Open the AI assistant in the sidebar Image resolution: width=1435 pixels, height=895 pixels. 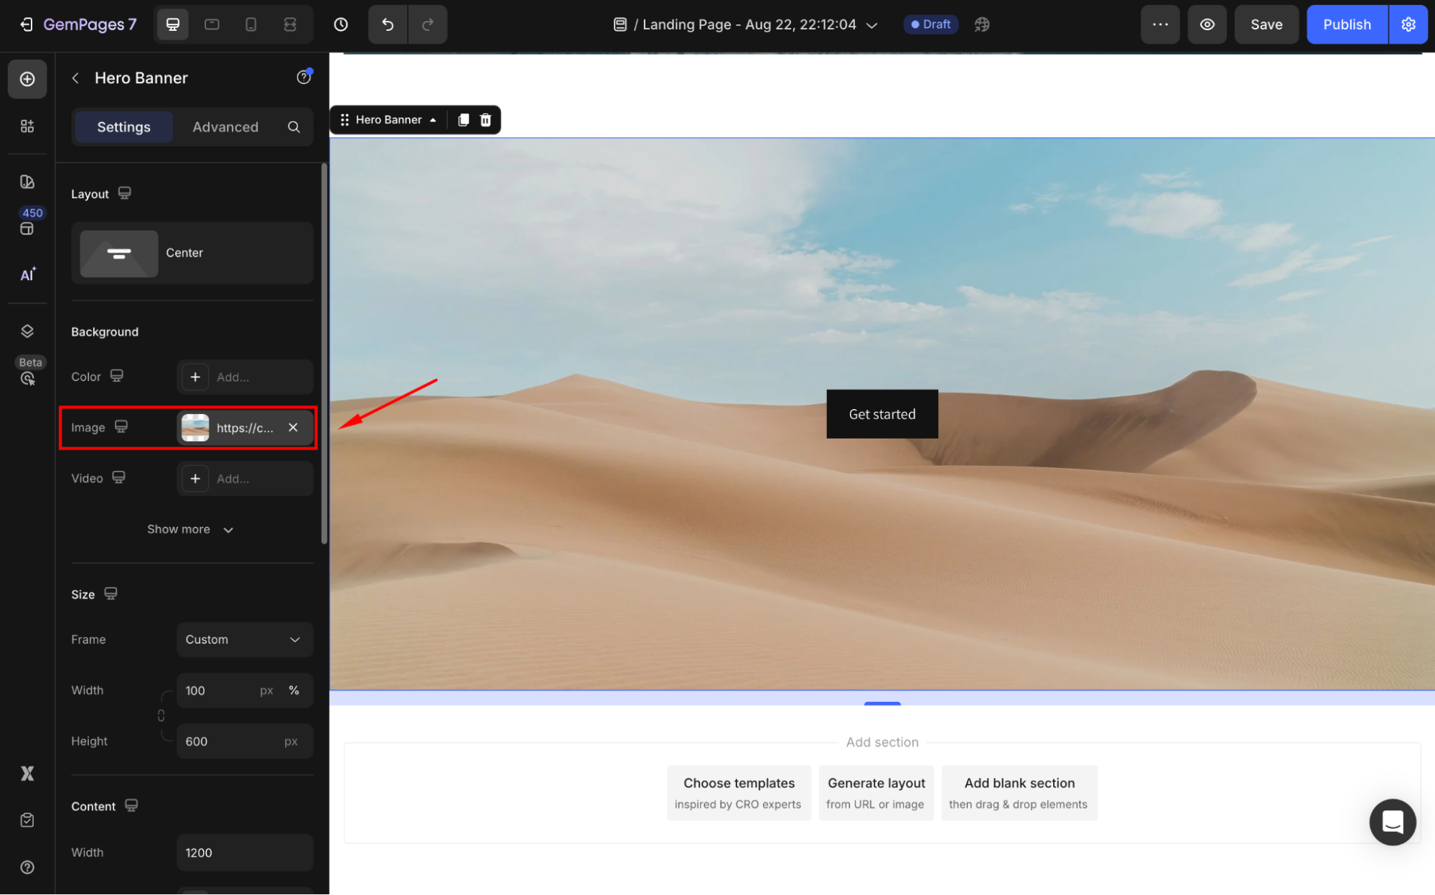(x=27, y=275)
